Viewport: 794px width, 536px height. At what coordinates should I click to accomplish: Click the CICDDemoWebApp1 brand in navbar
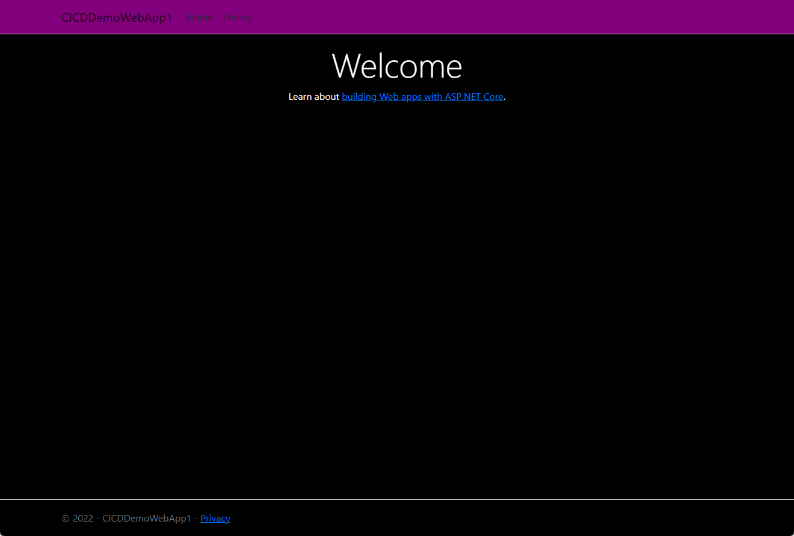(x=117, y=17)
